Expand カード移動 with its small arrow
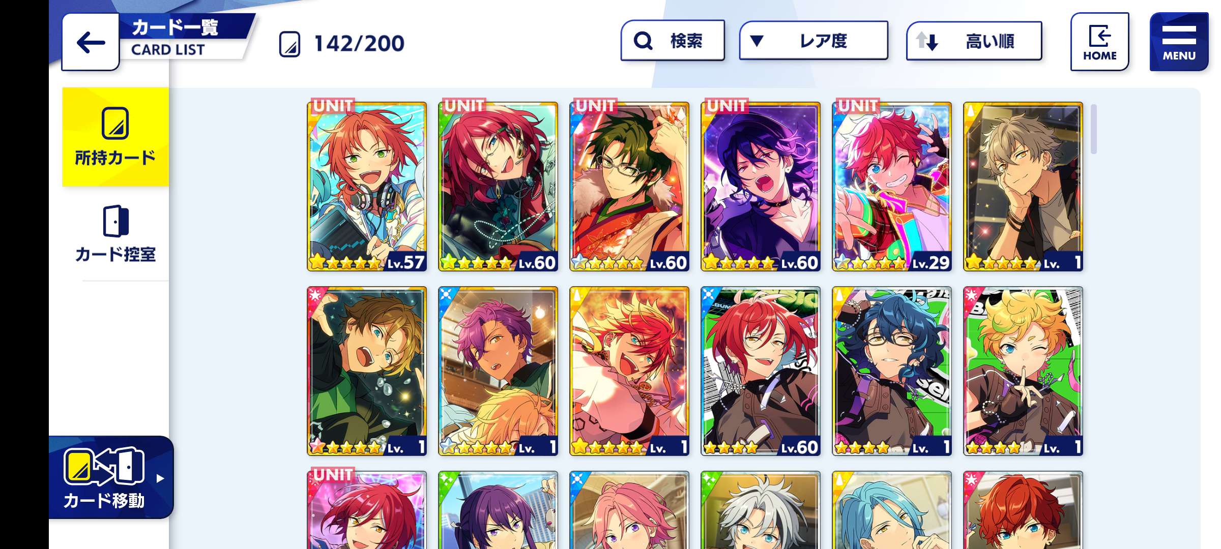 point(160,478)
